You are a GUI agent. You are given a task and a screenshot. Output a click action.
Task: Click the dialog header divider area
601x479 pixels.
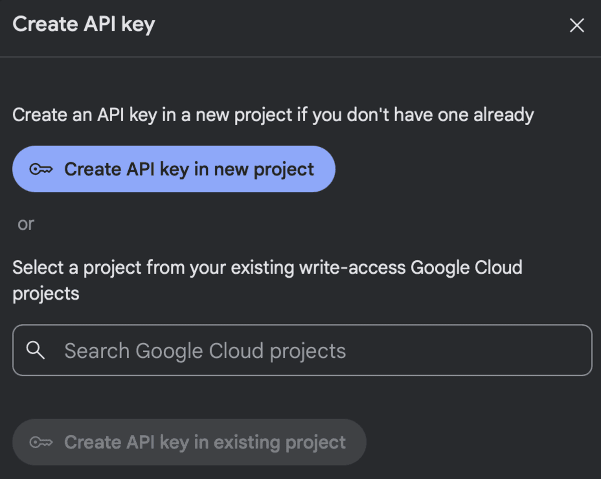(300, 57)
